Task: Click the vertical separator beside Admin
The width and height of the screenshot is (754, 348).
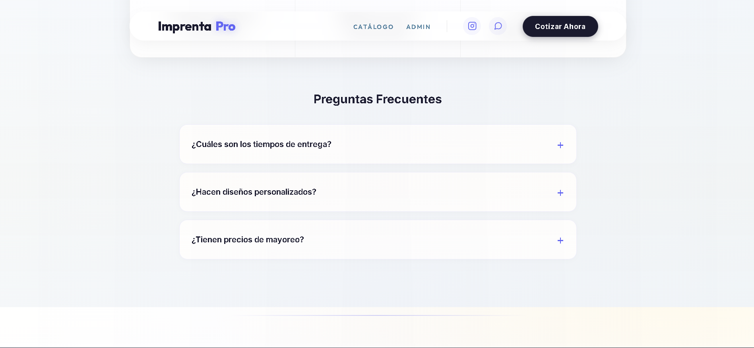Action: pos(447,26)
